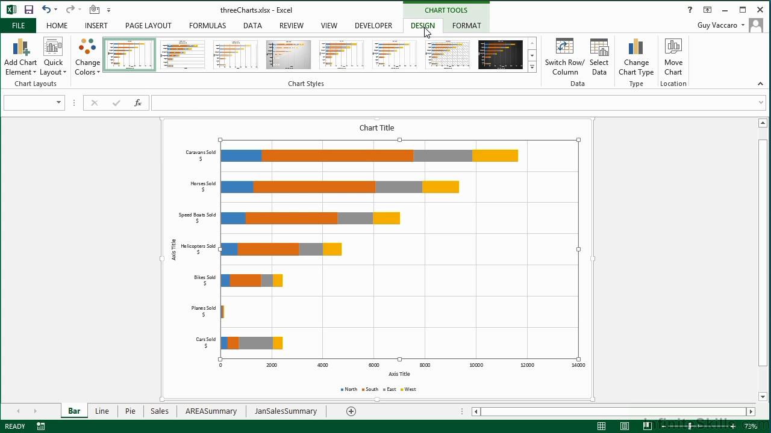This screenshot has height=433, width=771.
Task: Expand the Chart Styles gallery more arrow
Action: (532, 68)
